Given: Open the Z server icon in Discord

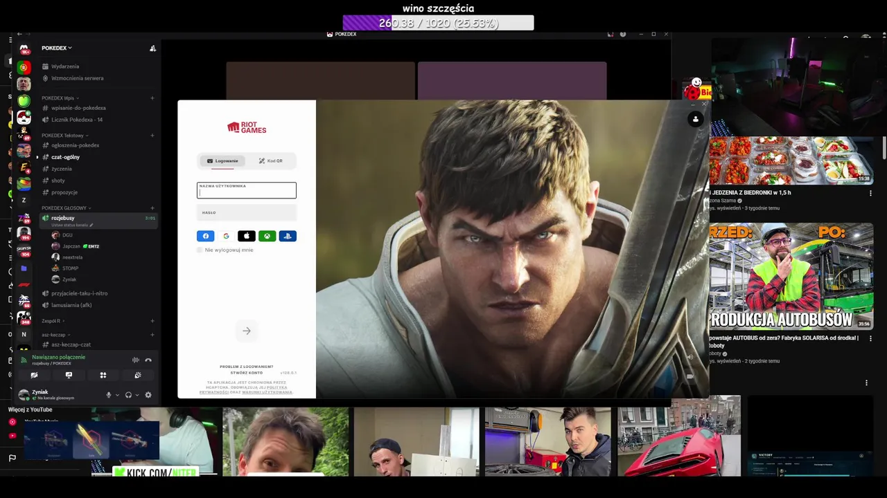Looking at the screenshot, I should pyautogui.click(x=24, y=200).
